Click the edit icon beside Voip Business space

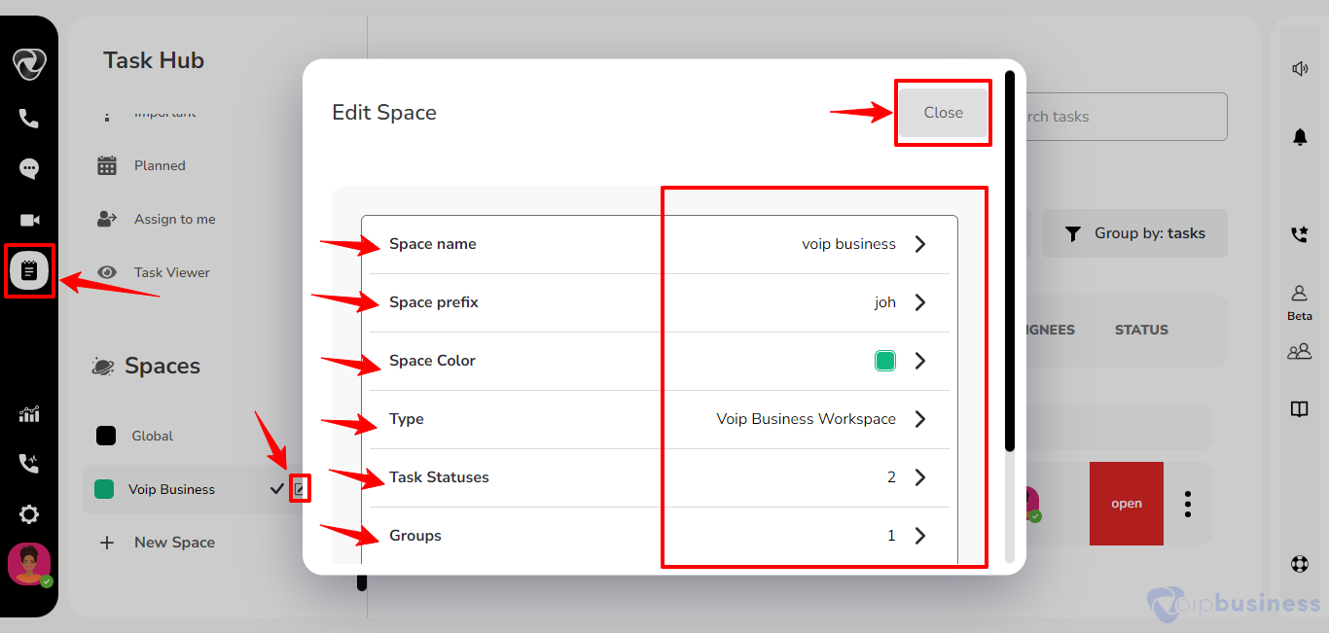point(300,489)
